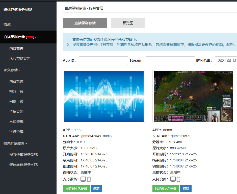Click 同步到永久存储 for gamet42049_audio
Image resolution: width=237 pixels, height=194 pixels.
coord(76,188)
